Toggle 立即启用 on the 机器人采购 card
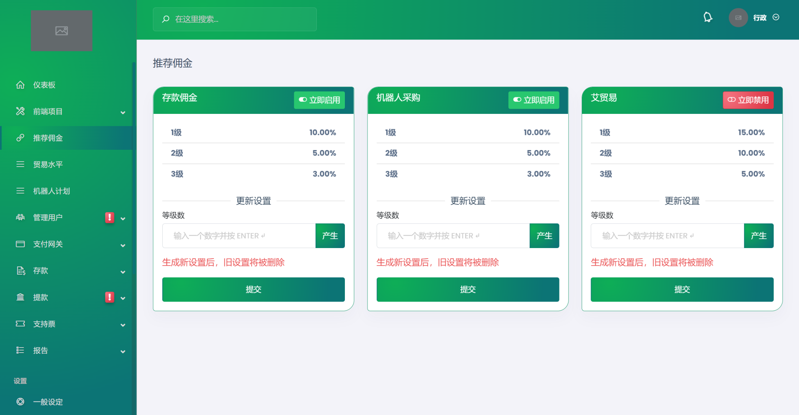Screen dimensions: 799x415 tap(533, 100)
